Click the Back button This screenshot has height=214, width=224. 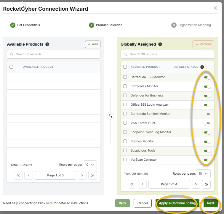(x=122, y=203)
